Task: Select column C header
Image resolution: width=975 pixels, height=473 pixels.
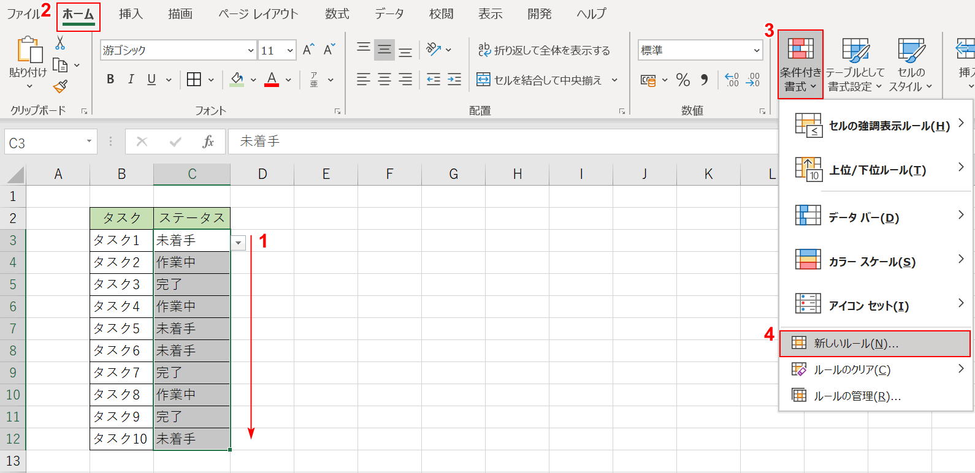Action: coord(192,174)
